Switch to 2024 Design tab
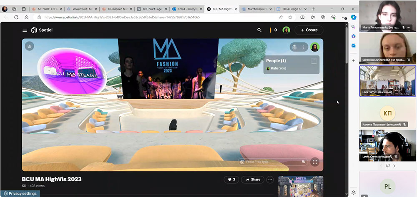The width and height of the screenshot is (417, 197). 291,9
